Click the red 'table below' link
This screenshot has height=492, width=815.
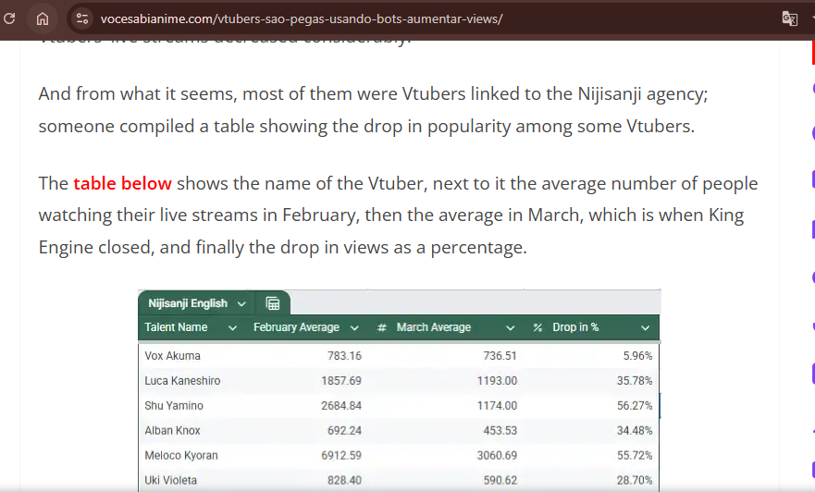pos(123,183)
